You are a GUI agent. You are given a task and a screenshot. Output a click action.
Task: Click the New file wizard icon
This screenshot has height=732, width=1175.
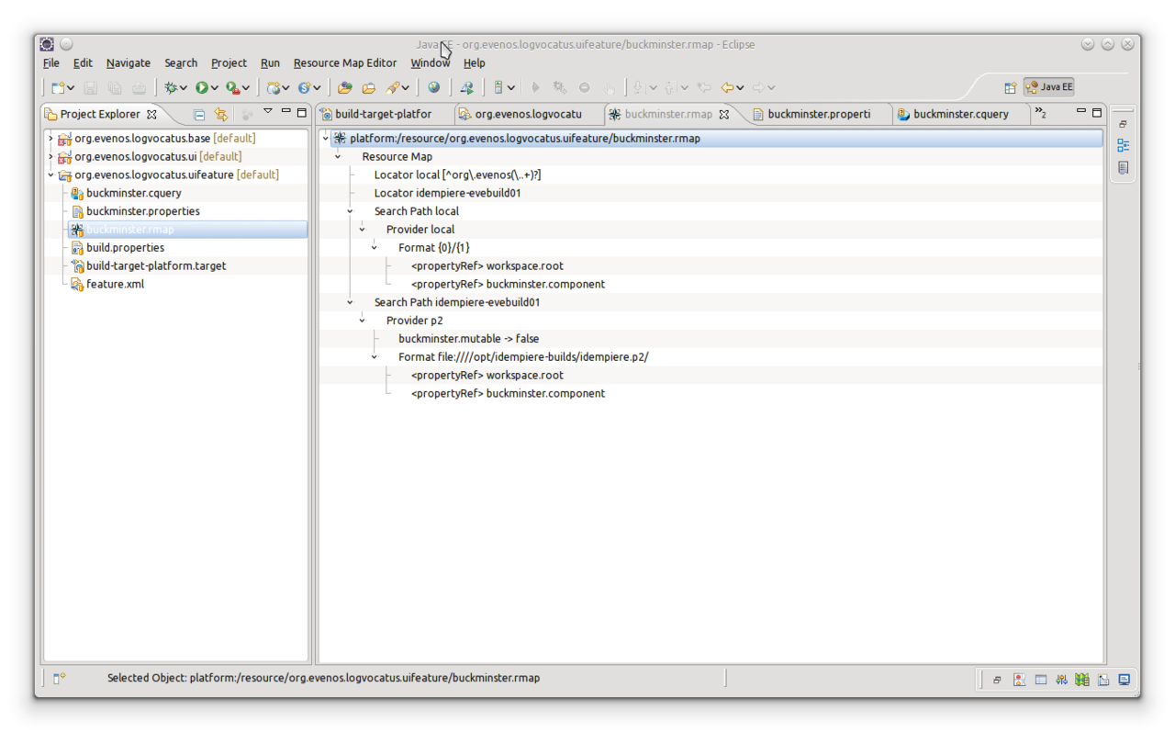click(x=58, y=87)
